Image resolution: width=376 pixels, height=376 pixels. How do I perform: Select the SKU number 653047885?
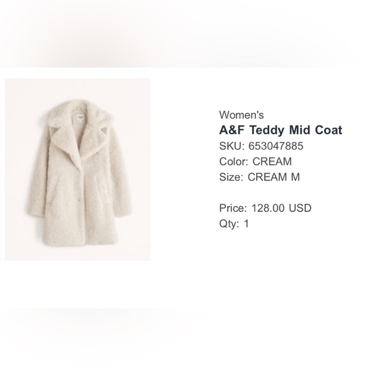[276, 146]
